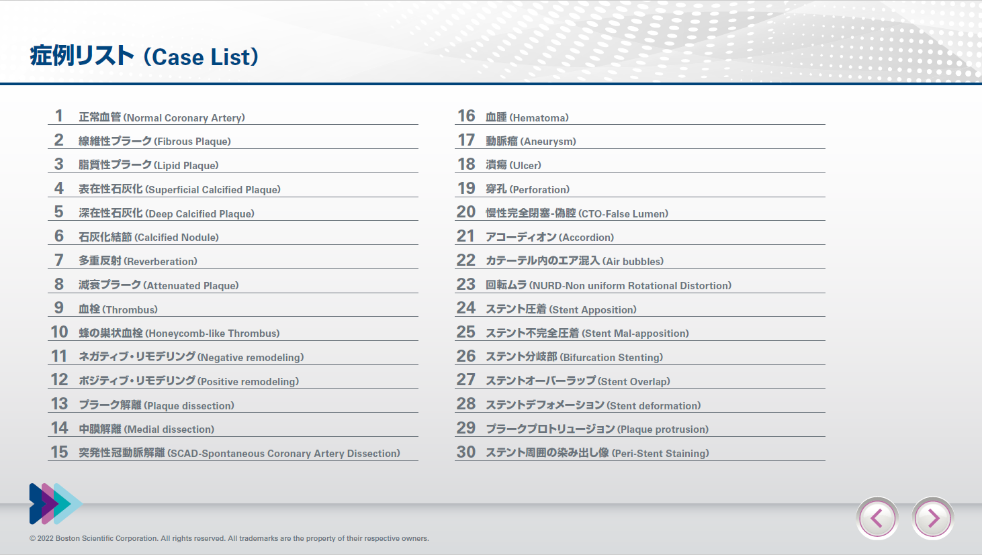Select case 3 Lipid Plaque

pos(148,165)
